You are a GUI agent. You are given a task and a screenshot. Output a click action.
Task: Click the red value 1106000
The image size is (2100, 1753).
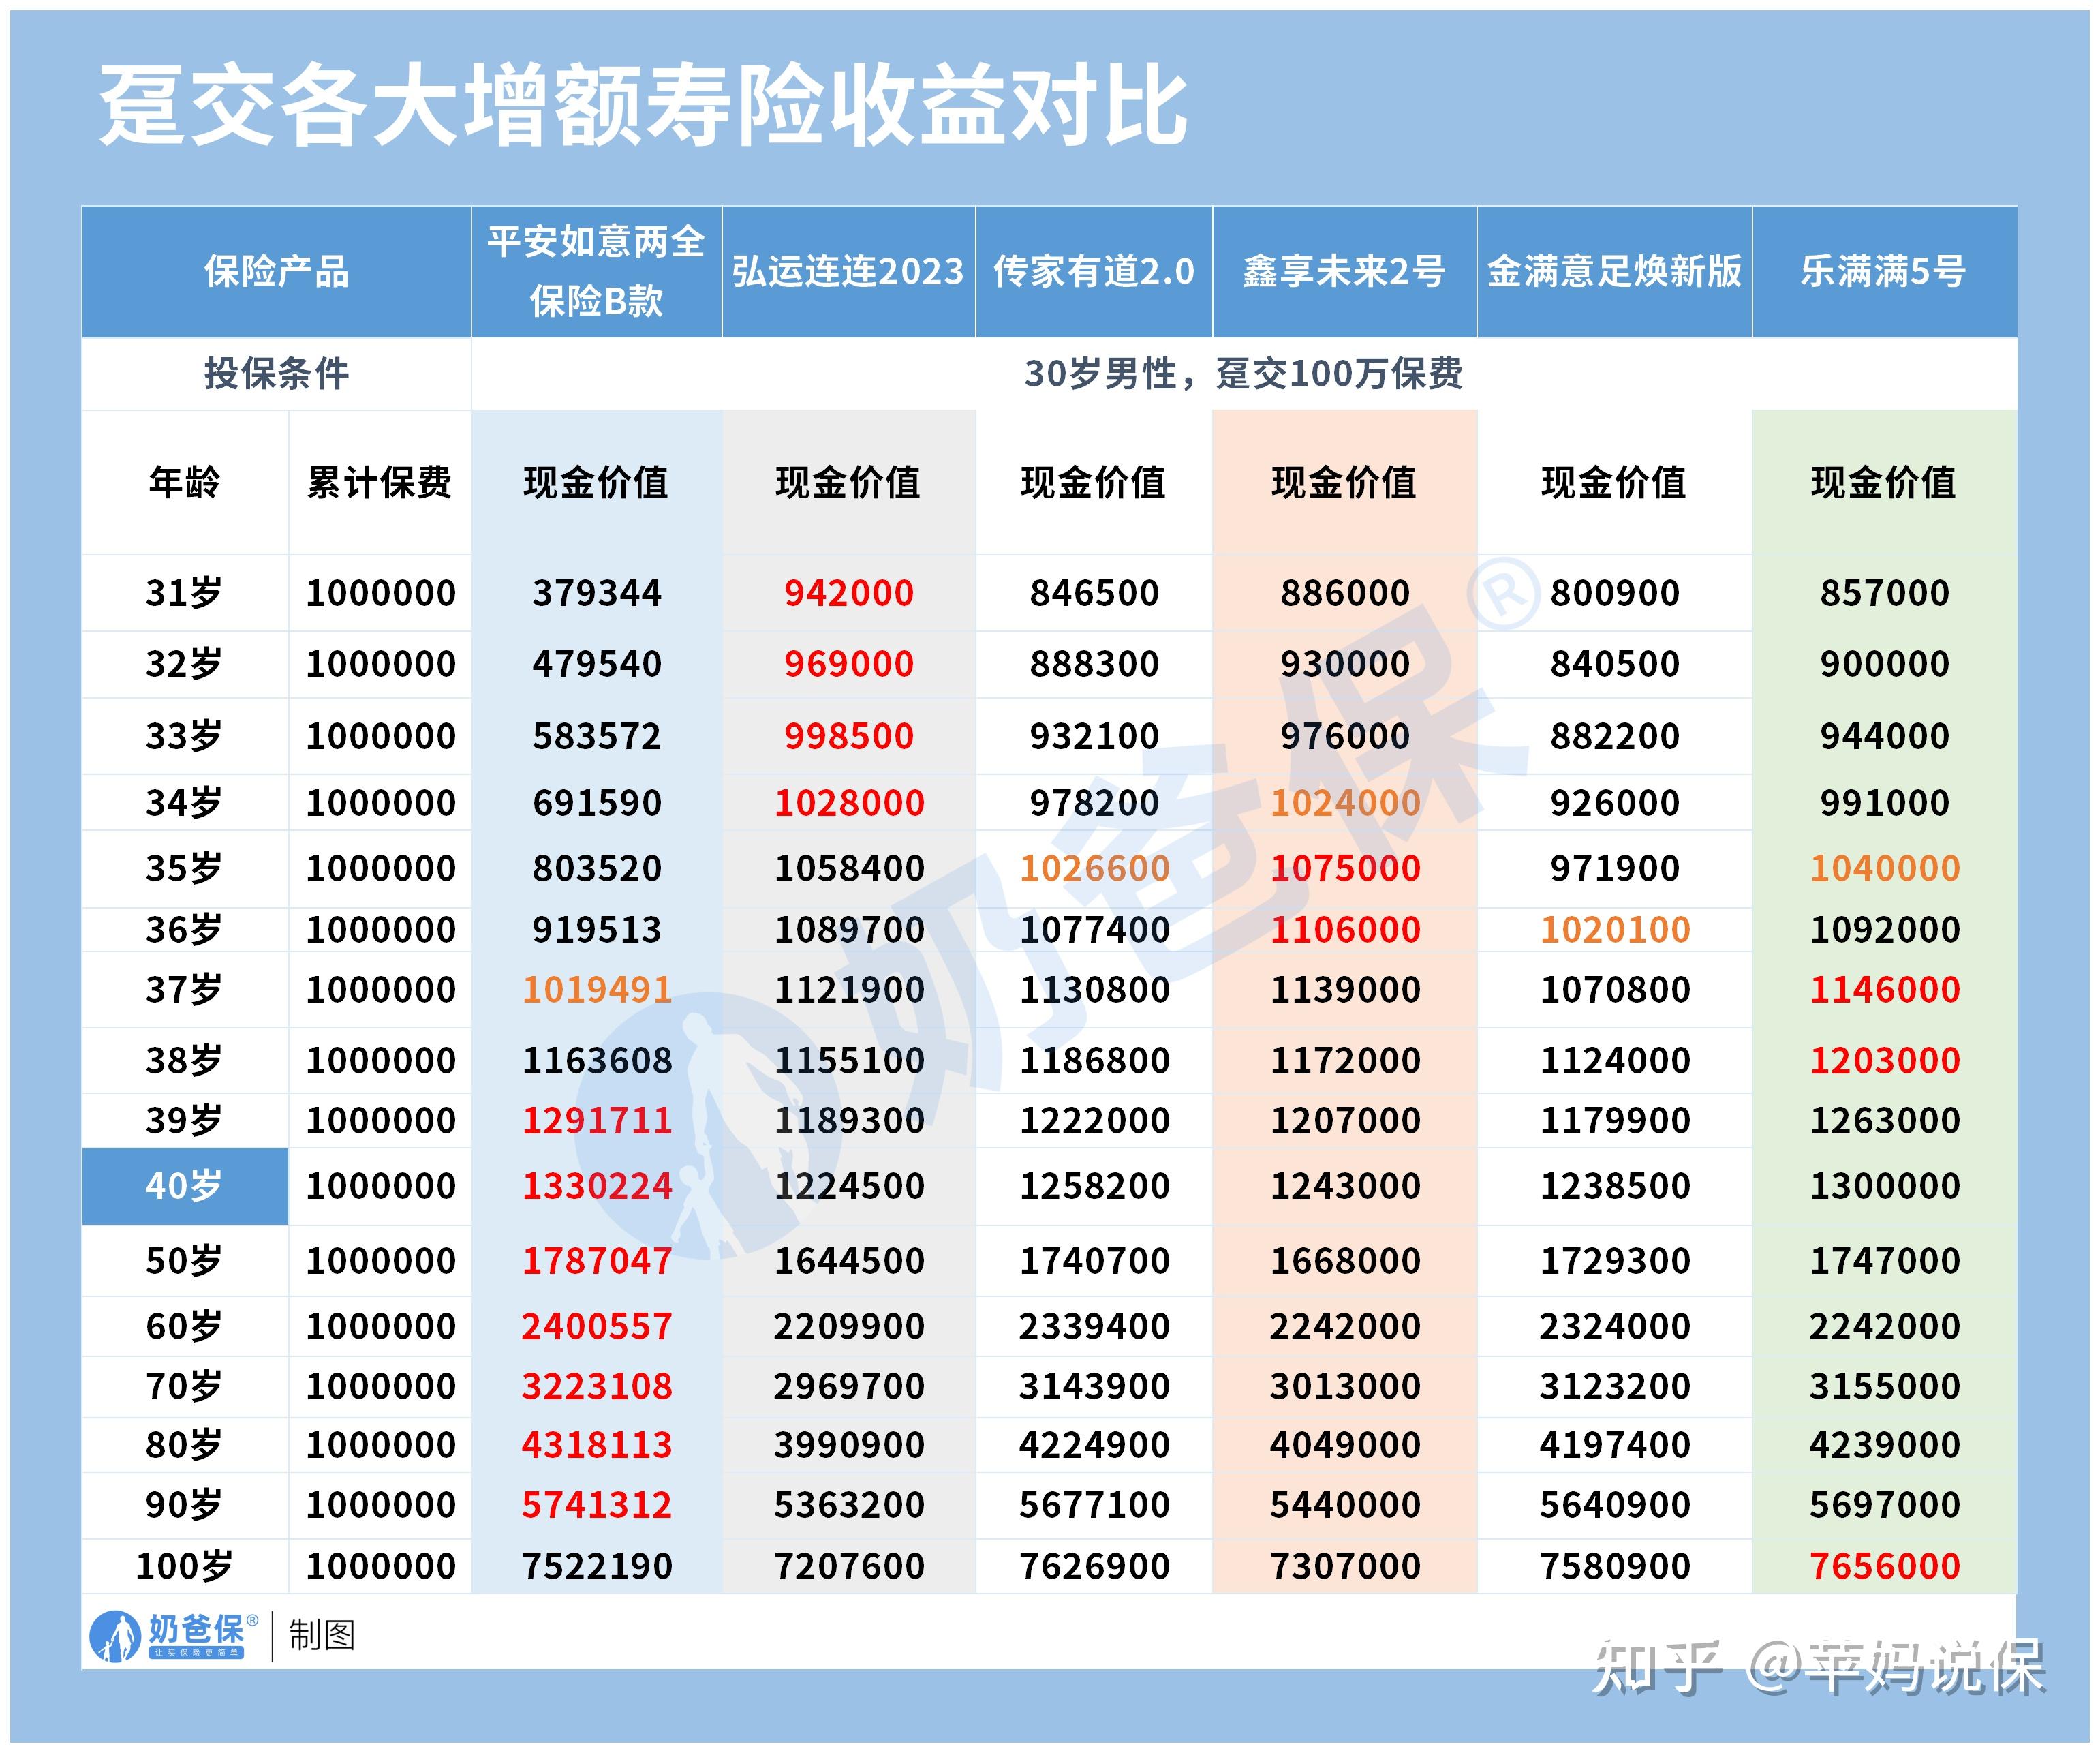(1345, 930)
